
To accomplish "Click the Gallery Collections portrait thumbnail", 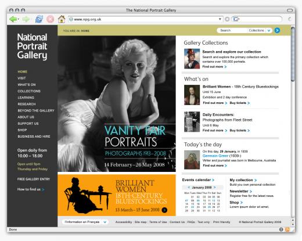I will (192, 59).
